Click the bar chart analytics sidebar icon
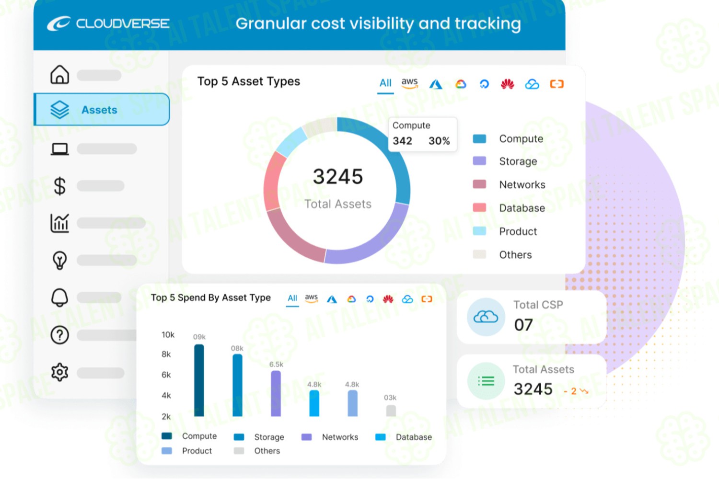Image resolution: width=719 pixels, height=479 pixels. (60, 223)
